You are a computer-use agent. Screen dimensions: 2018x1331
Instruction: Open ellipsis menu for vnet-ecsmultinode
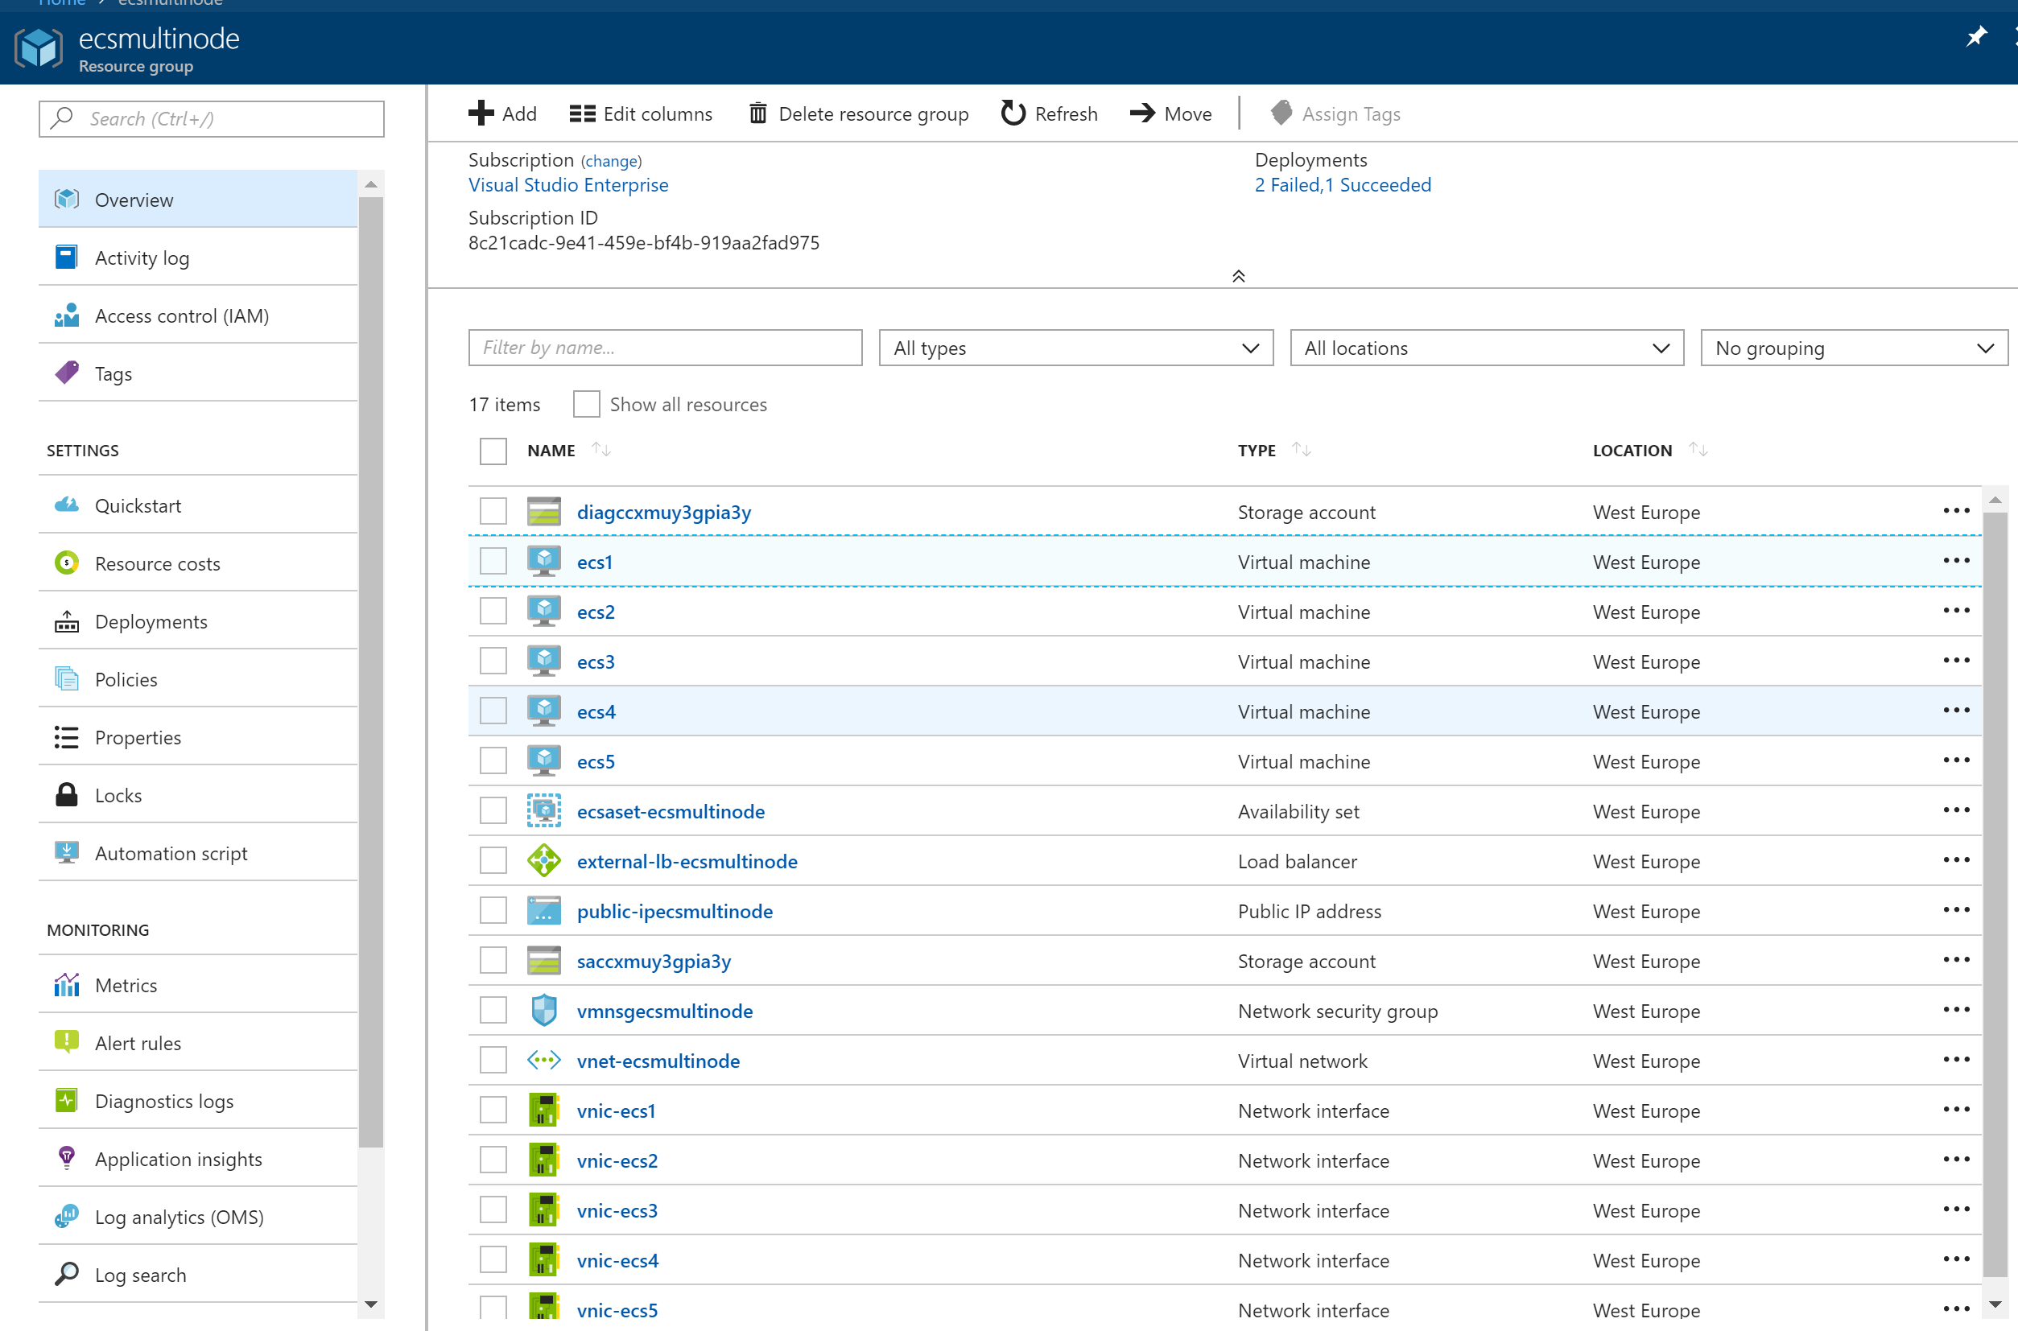tap(1956, 1061)
